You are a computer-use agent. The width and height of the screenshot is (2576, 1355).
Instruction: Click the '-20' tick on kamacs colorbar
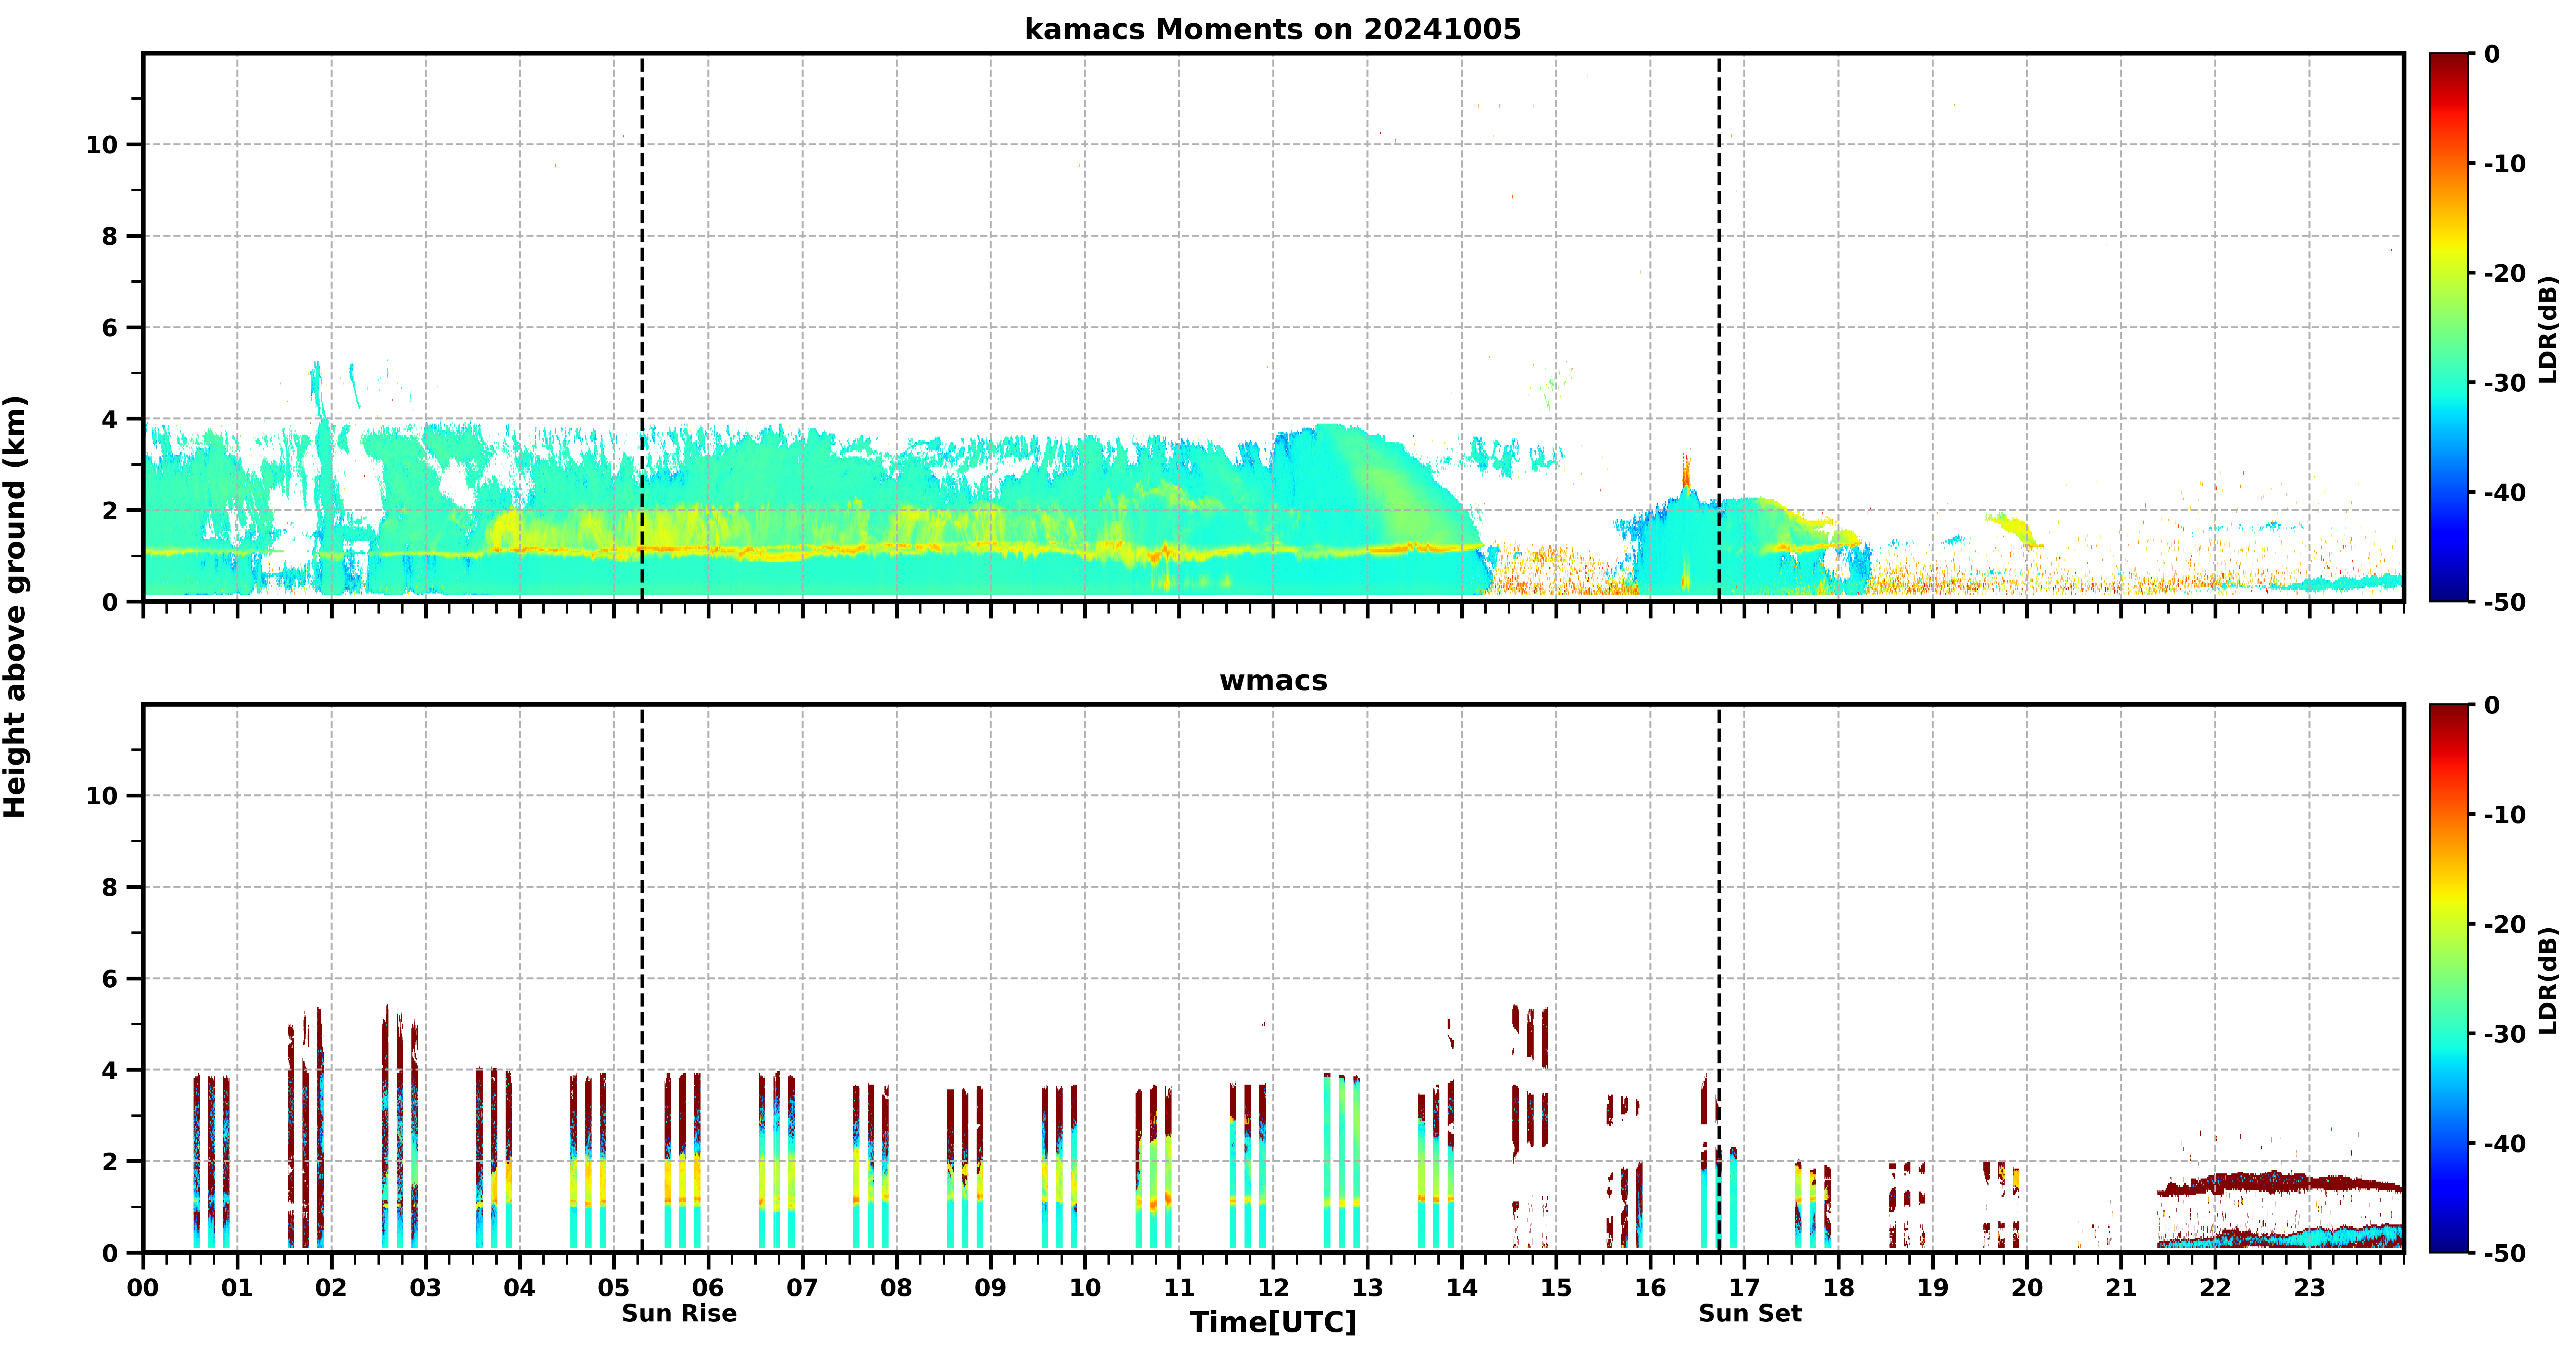(x=2505, y=273)
